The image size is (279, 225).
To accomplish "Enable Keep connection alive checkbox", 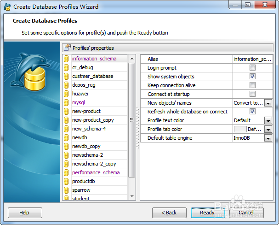I will point(252,85).
